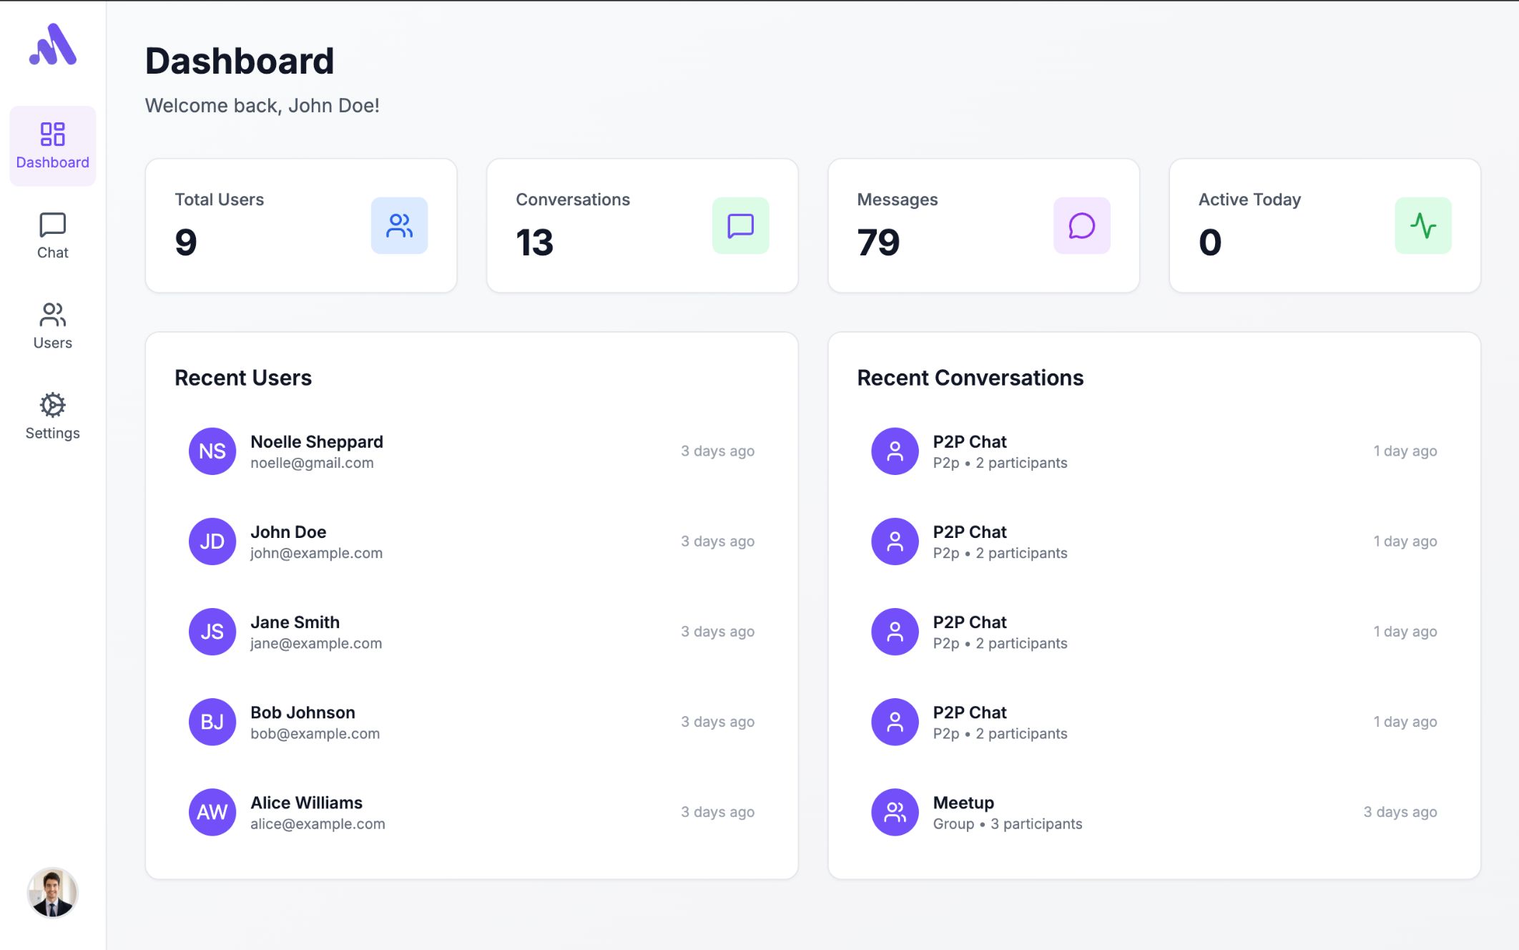This screenshot has width=1519, height=950.
Task: Open Settings via the gear icon
Action: pos(52,416)
